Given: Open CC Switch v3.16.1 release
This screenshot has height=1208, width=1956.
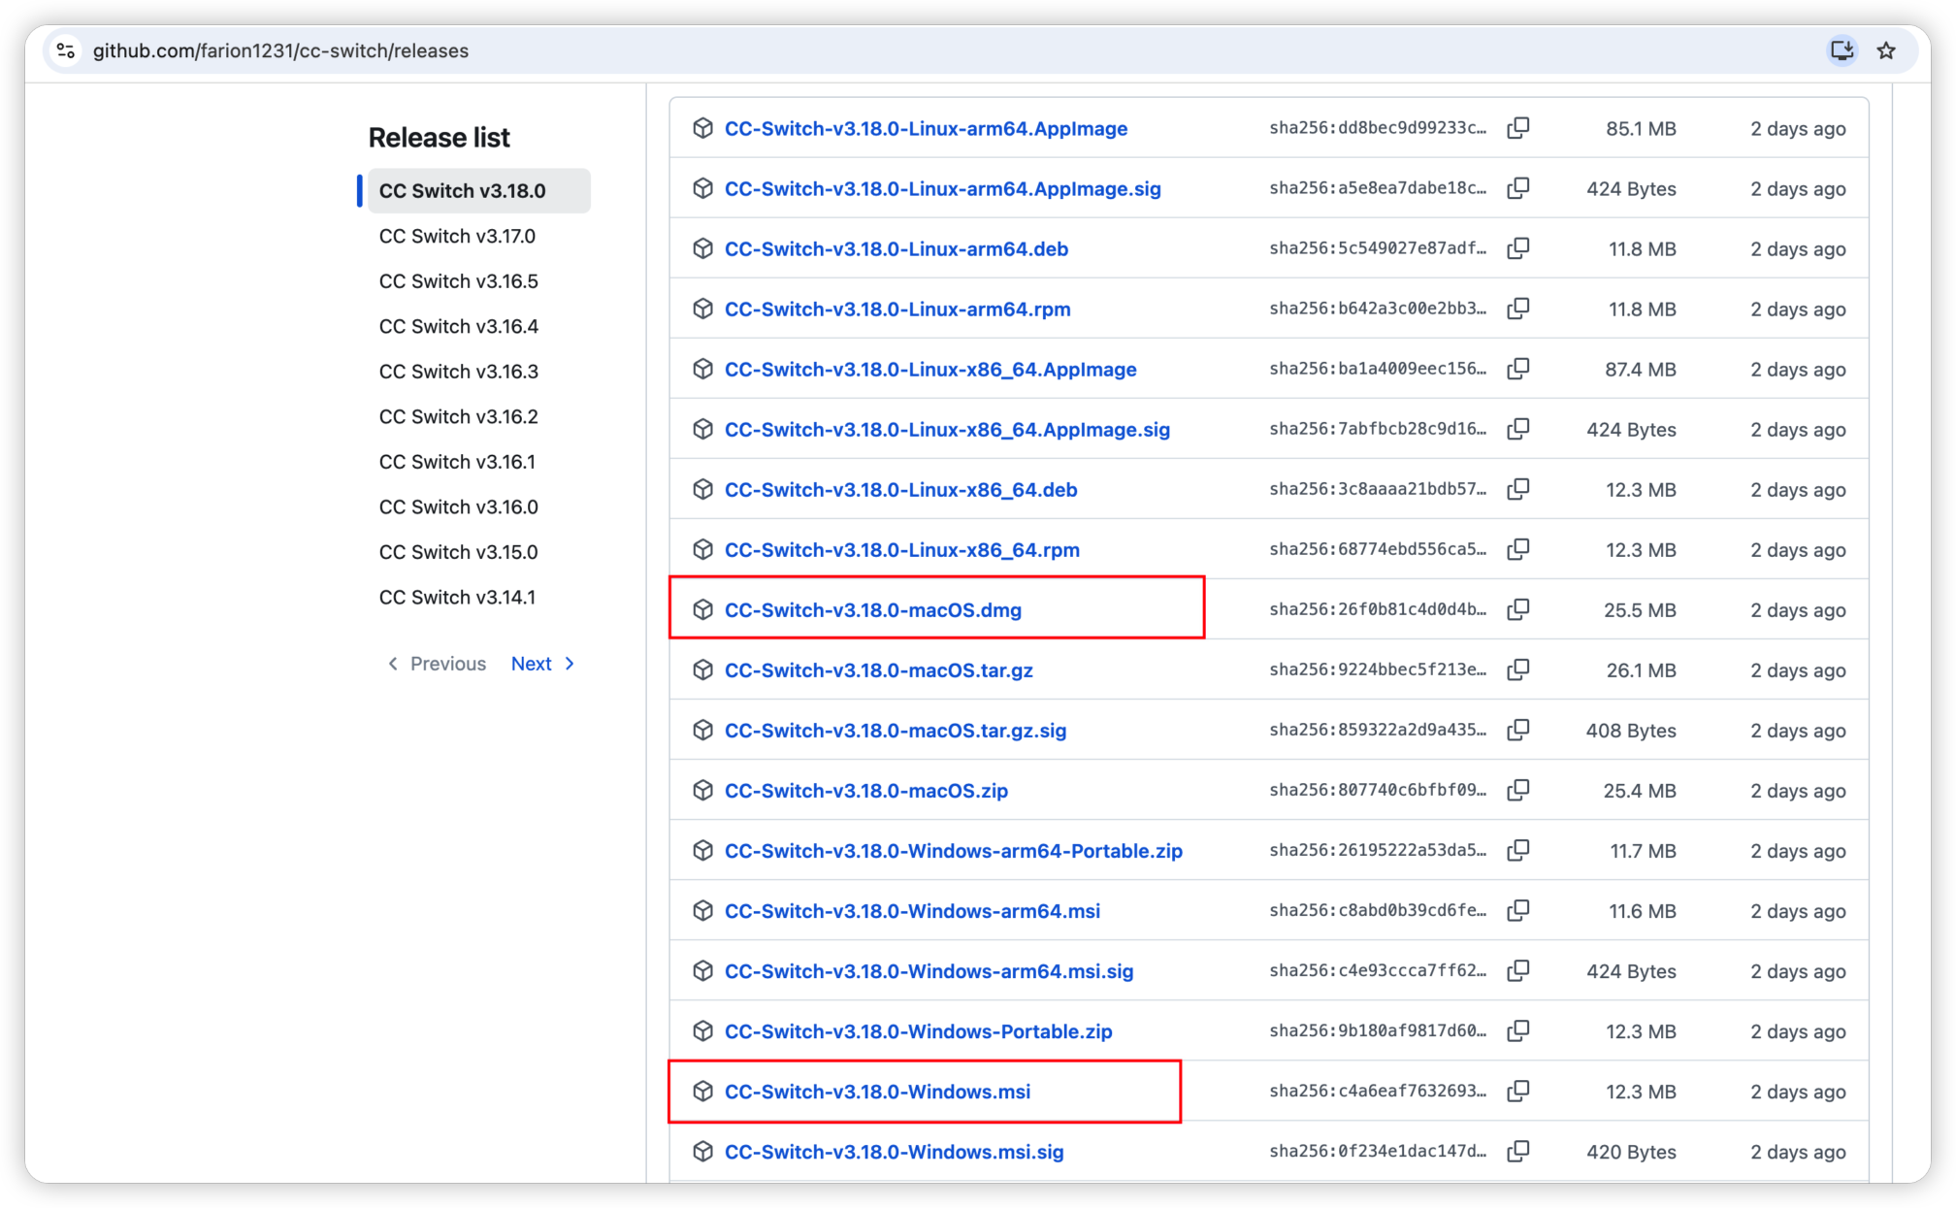Looking at the screenshot, I should 457,462.
